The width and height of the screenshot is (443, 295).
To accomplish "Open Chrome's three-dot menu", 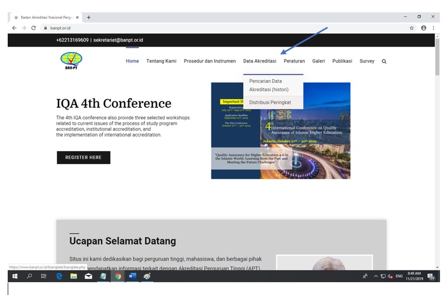I will [x=433, y=28].
